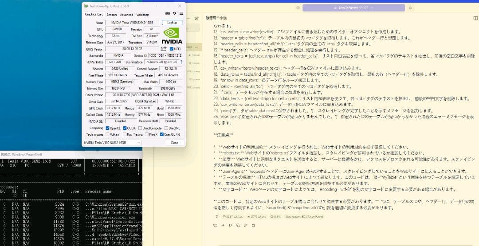This screenshot has width=479, height=246.
Task: Take a GPU-Z screenshot with camera icon
Action: pos(167,13)
